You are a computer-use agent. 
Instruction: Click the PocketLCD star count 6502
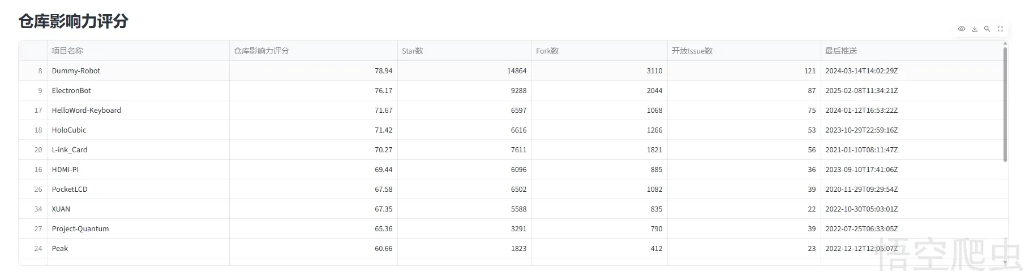click(x=518, y=190)
